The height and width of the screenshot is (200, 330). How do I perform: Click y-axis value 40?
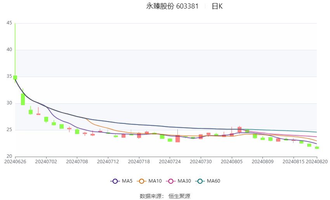[x=9, y=50]
